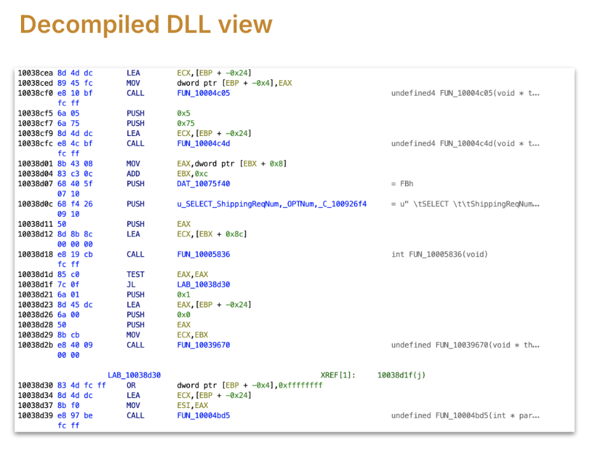Image resolution: width=594 pixels, height=450 pixels.
Task: Click the TEST mnemonic
Action: [x=135, y=275]
